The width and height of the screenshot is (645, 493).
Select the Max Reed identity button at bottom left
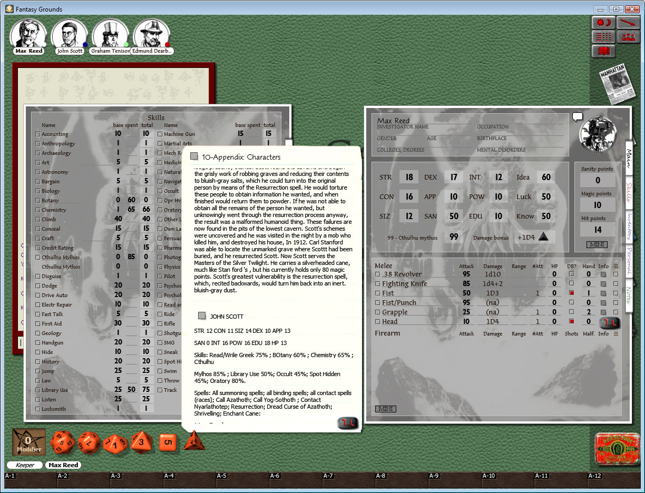63,465
